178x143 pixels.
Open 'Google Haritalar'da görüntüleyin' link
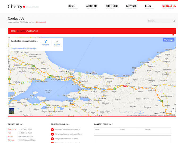coord(24,48)
